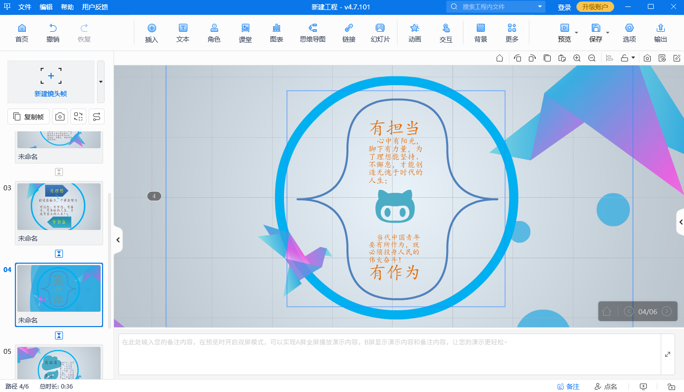Click the edit note icon in canvas toolbar

(677, 58)
